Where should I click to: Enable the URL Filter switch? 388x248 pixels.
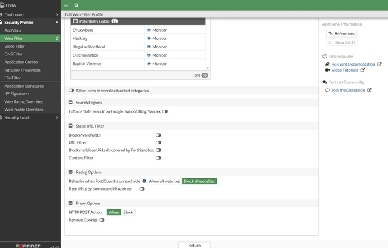pos(158,142)
